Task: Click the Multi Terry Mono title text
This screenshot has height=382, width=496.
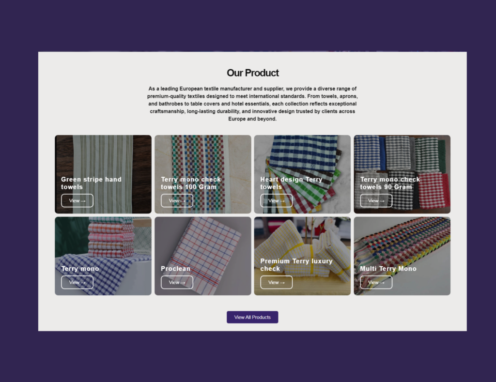Action: [388, 269]
